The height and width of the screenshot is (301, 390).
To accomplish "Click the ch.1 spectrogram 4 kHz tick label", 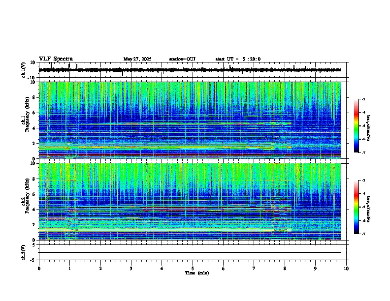I will [34, 128].
